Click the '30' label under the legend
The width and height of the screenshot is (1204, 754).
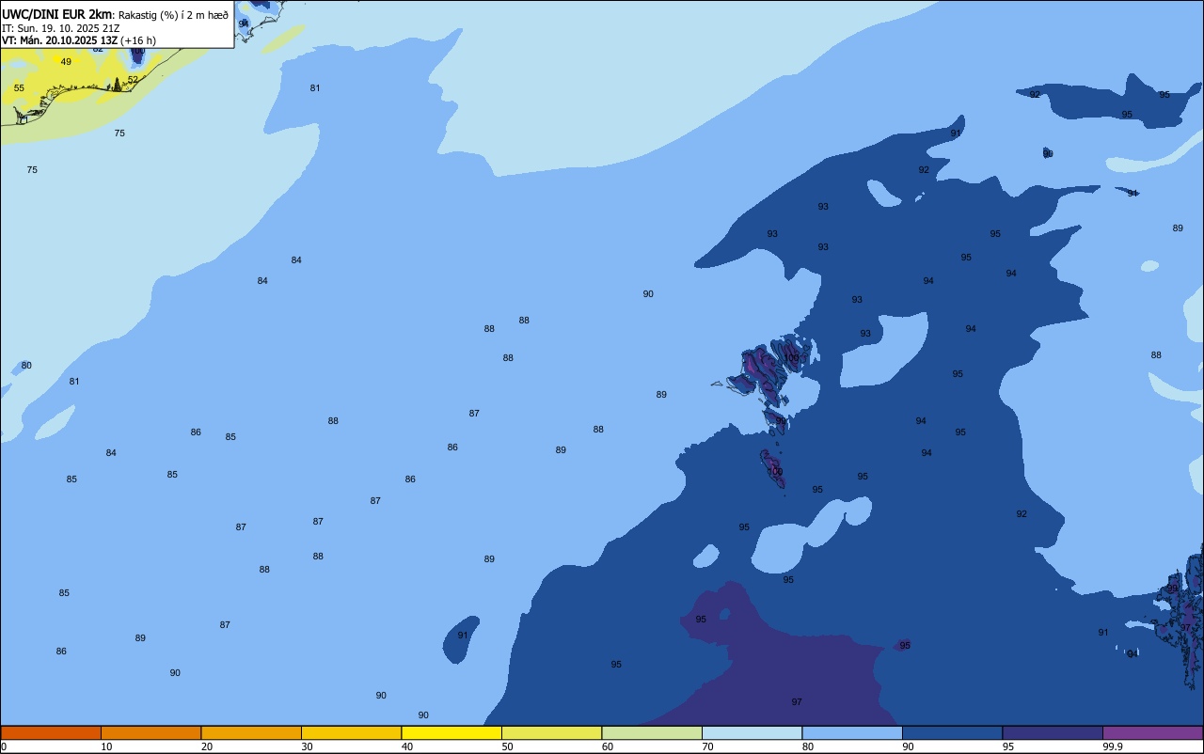click(x=307, y=746)
